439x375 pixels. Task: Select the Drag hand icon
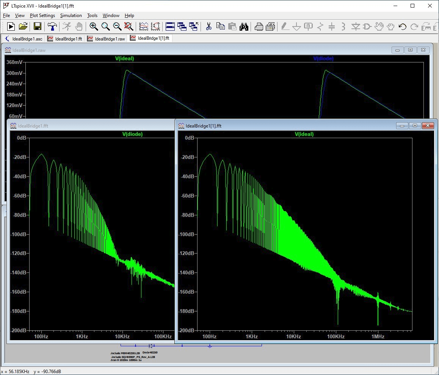390,26
